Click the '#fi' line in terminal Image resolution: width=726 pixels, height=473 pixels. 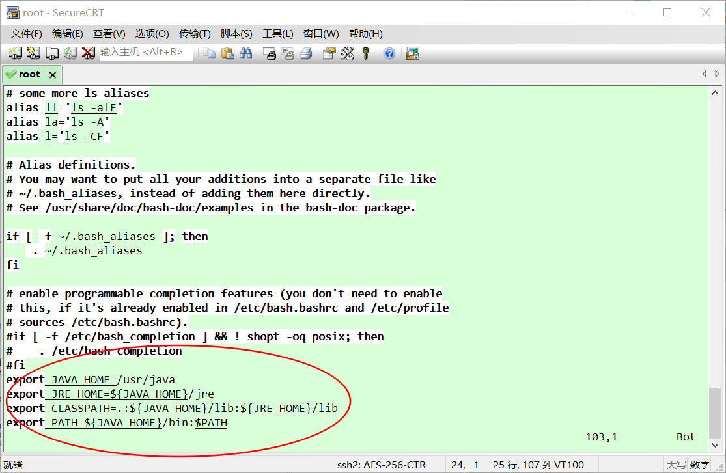click(x=16, y=366)
